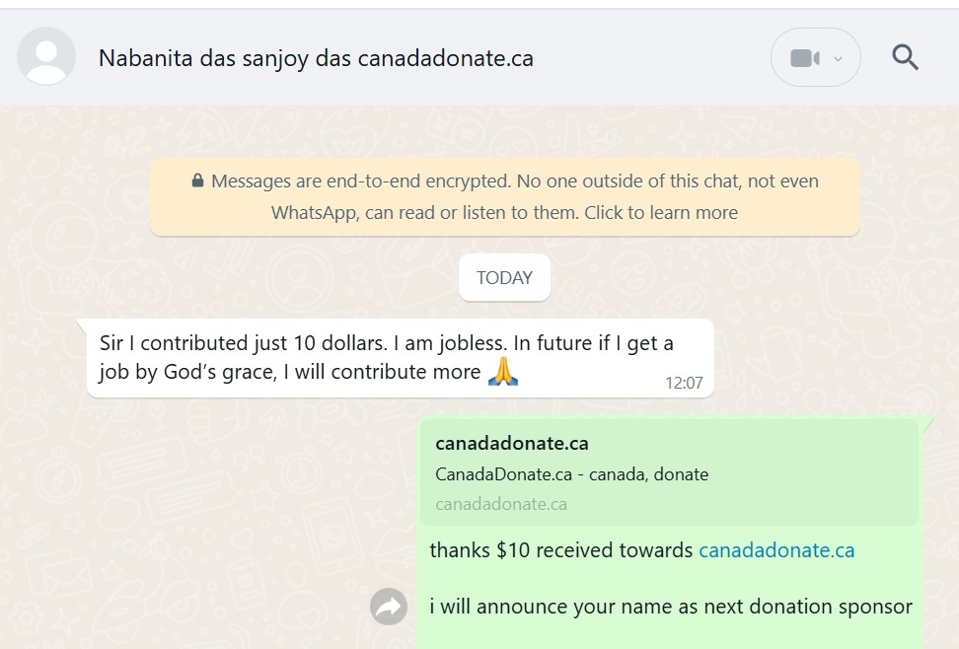Open the contact profile avatar
959x649 pixels.
coord(46,57)
